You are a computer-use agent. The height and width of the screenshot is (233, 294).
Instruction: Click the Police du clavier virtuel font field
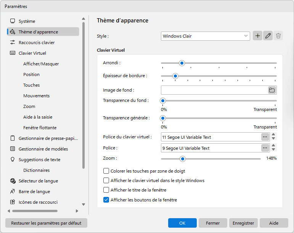211,137
